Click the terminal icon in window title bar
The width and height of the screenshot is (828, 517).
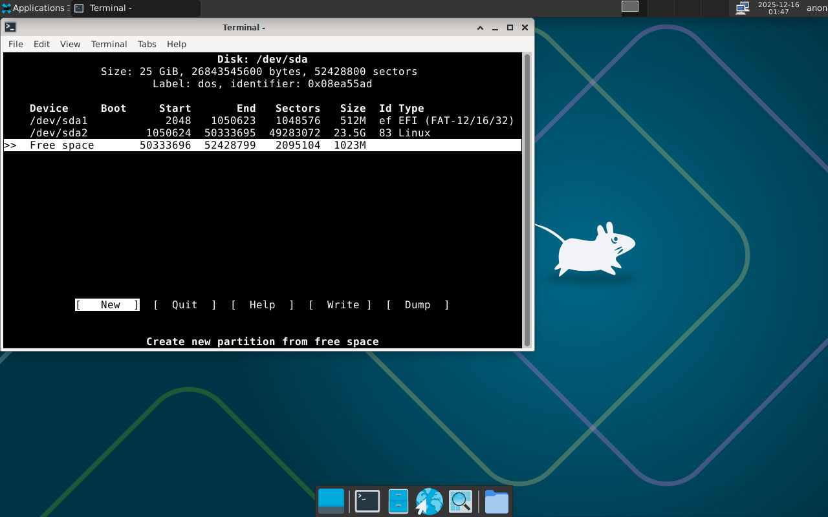click(x=10, y=27)
